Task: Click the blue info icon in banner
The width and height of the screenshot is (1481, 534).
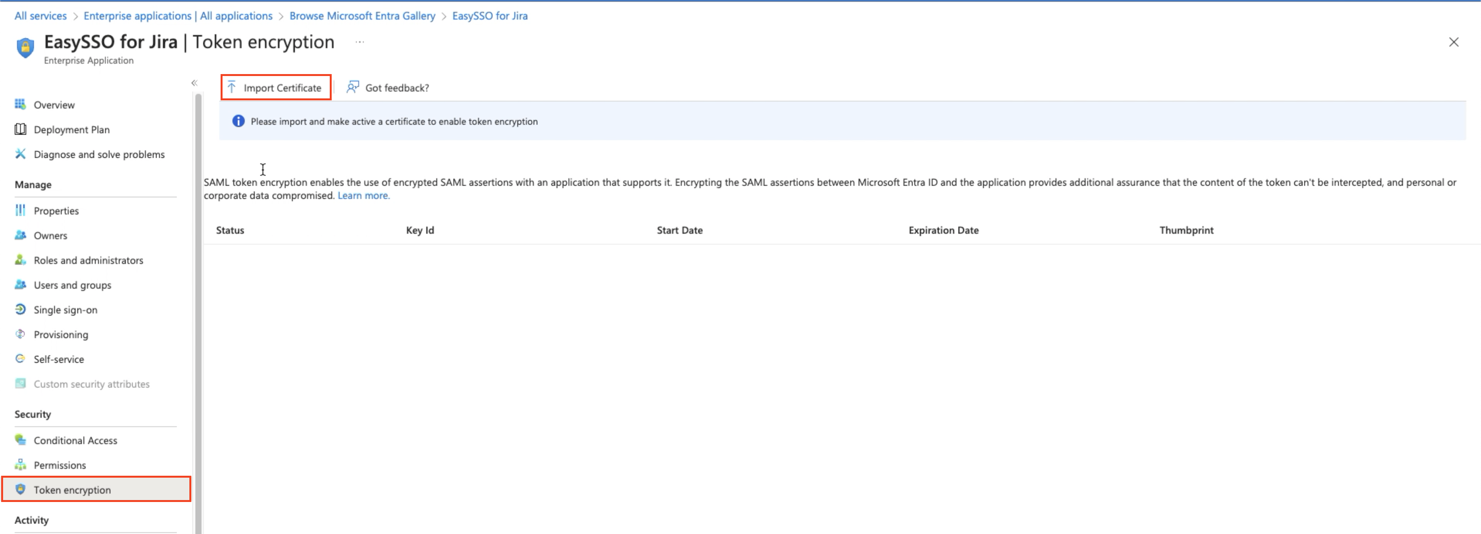Action: pyautogui.click(x=238, y=121)
